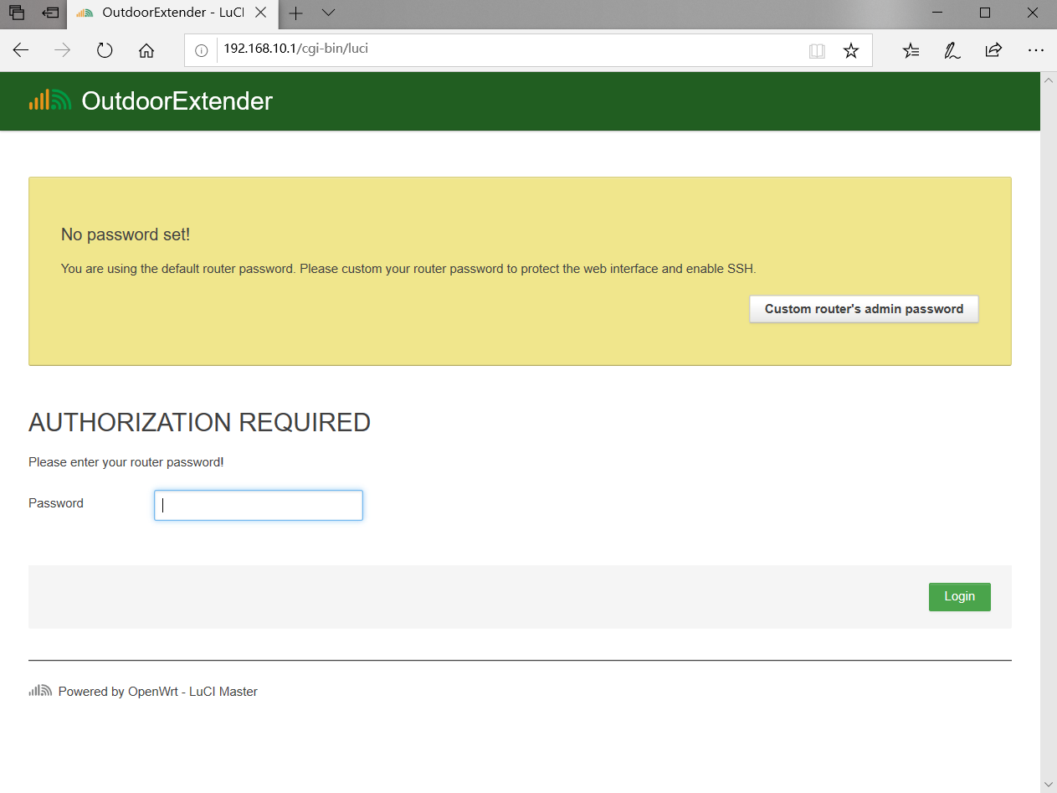Show tabs you've set aside icon
The image size is (1057, 793).
pyautogui.click(x=17, y=13)
